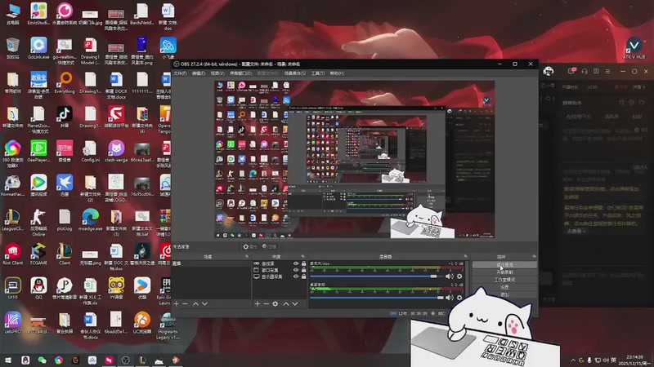The image size is (654, 367).
Task: Adjust the 麦克风/Aux volume slider
Action: pos(377,276)
